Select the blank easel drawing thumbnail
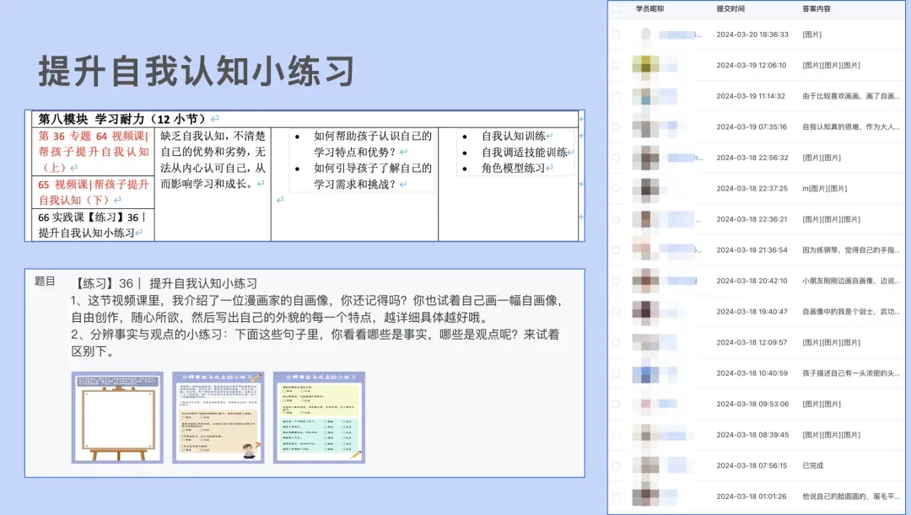Screen dimensions: 911x515 click(x=116, y=416)
